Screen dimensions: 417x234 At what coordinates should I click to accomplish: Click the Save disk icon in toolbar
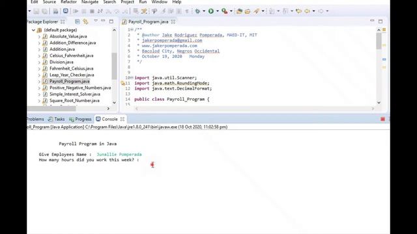(36, 11)
